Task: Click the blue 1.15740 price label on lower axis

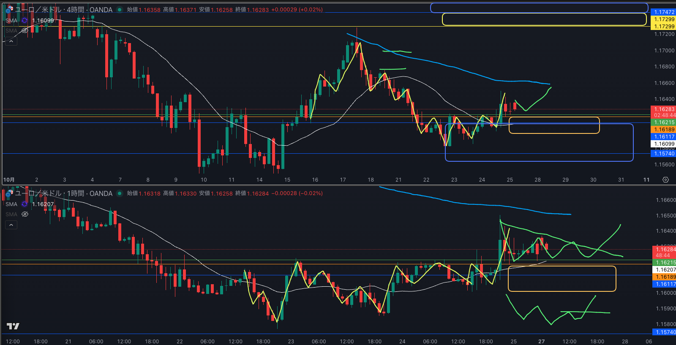Action: tap(665, 332)
